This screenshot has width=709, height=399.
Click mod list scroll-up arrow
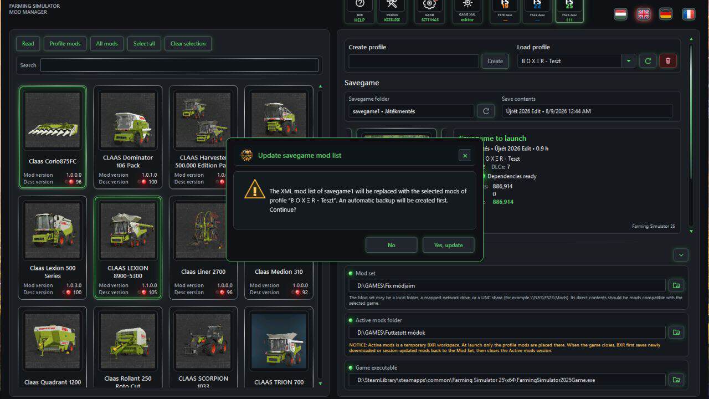(320, 87)
